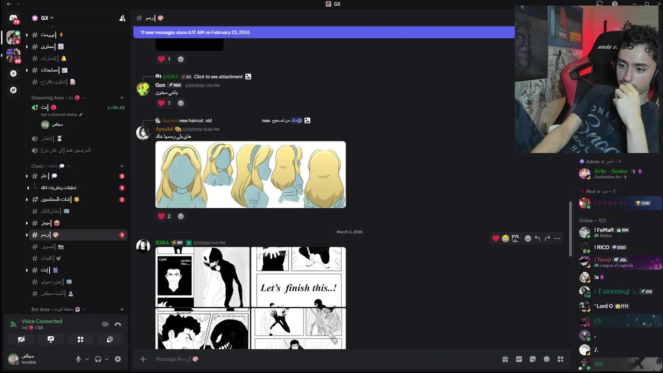Click 'Set a channel status' link

62,114
